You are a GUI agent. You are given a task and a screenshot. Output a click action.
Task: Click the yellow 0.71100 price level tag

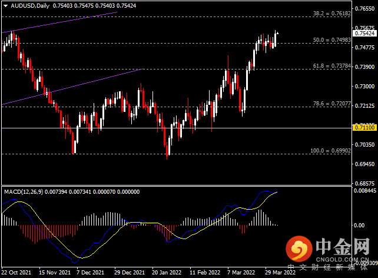364,128
